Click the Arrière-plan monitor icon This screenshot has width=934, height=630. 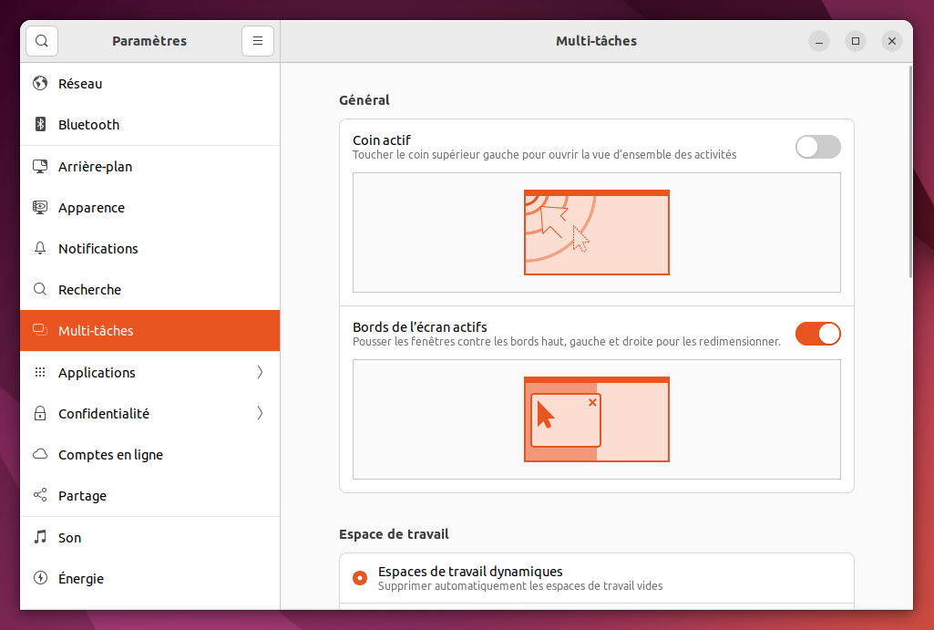click(x=40, y=166)
